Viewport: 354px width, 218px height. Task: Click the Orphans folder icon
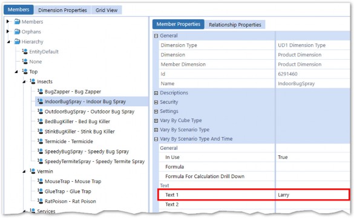[17, 31]
